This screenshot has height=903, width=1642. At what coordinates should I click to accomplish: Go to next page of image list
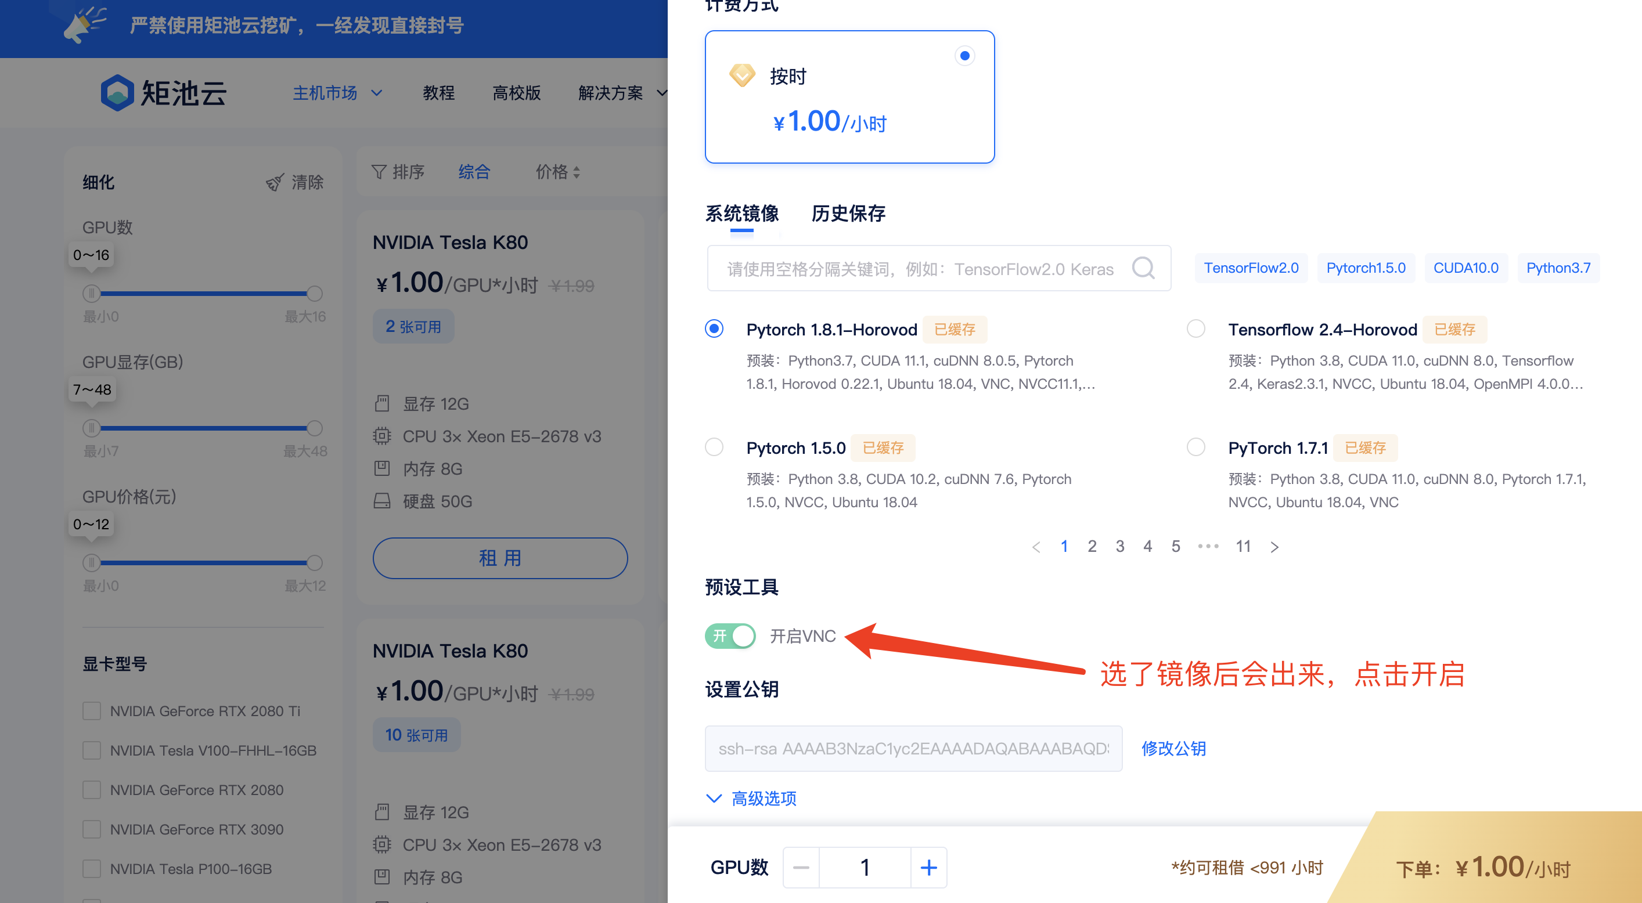tap(1274, 547)
